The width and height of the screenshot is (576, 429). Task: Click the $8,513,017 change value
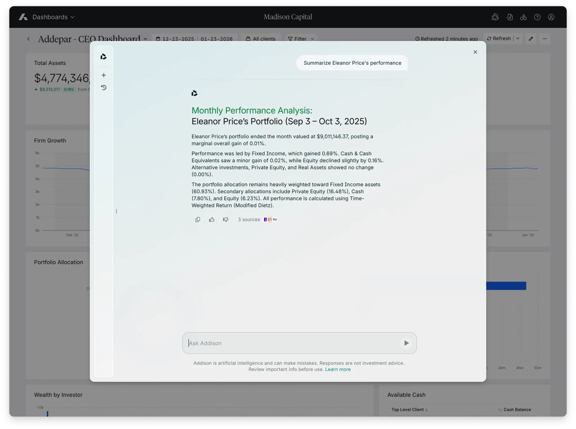point(50,89)
